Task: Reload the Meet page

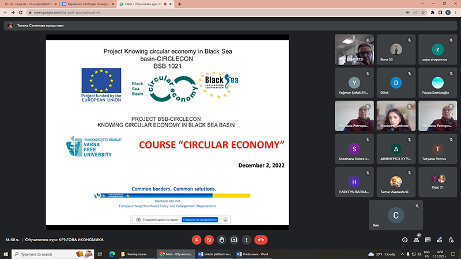Action: (x=21, y=13)
